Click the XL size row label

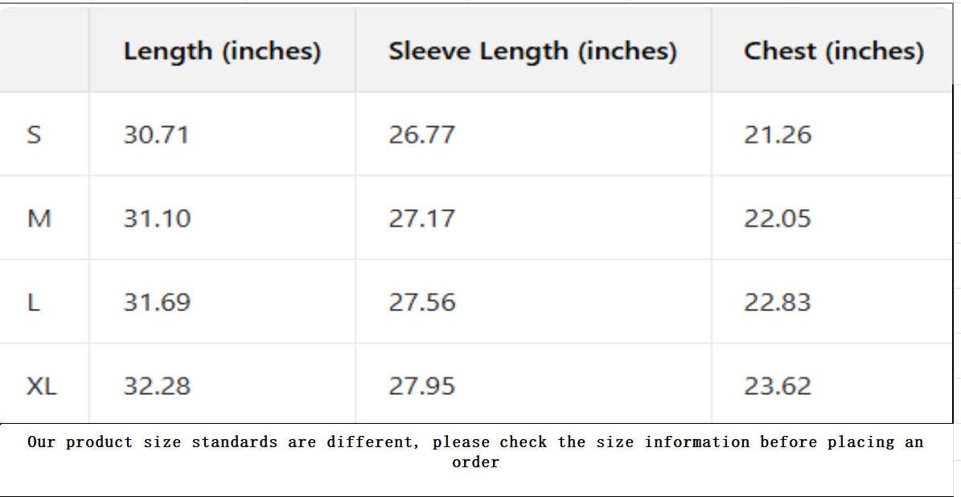(42, 386)
